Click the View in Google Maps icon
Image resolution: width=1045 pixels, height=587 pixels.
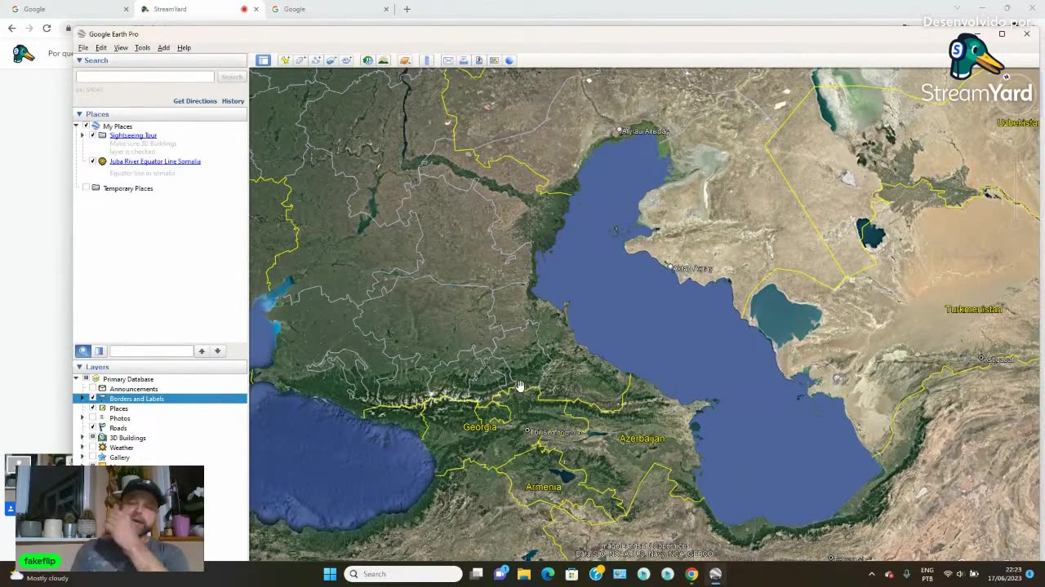(x=494, y=60)
